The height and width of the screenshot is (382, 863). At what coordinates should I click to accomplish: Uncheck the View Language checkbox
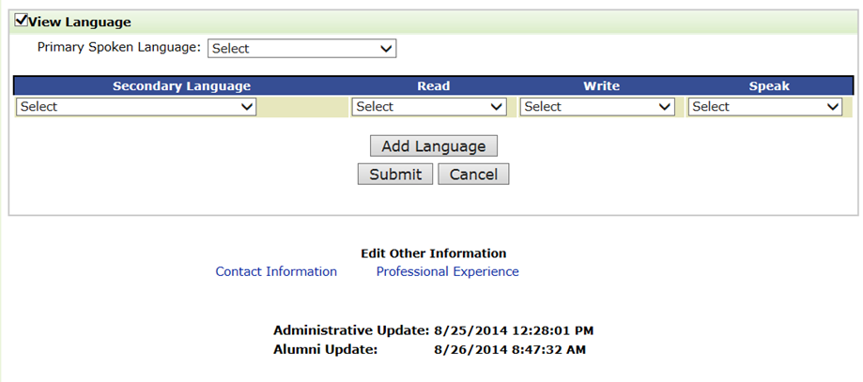[21, 21]
